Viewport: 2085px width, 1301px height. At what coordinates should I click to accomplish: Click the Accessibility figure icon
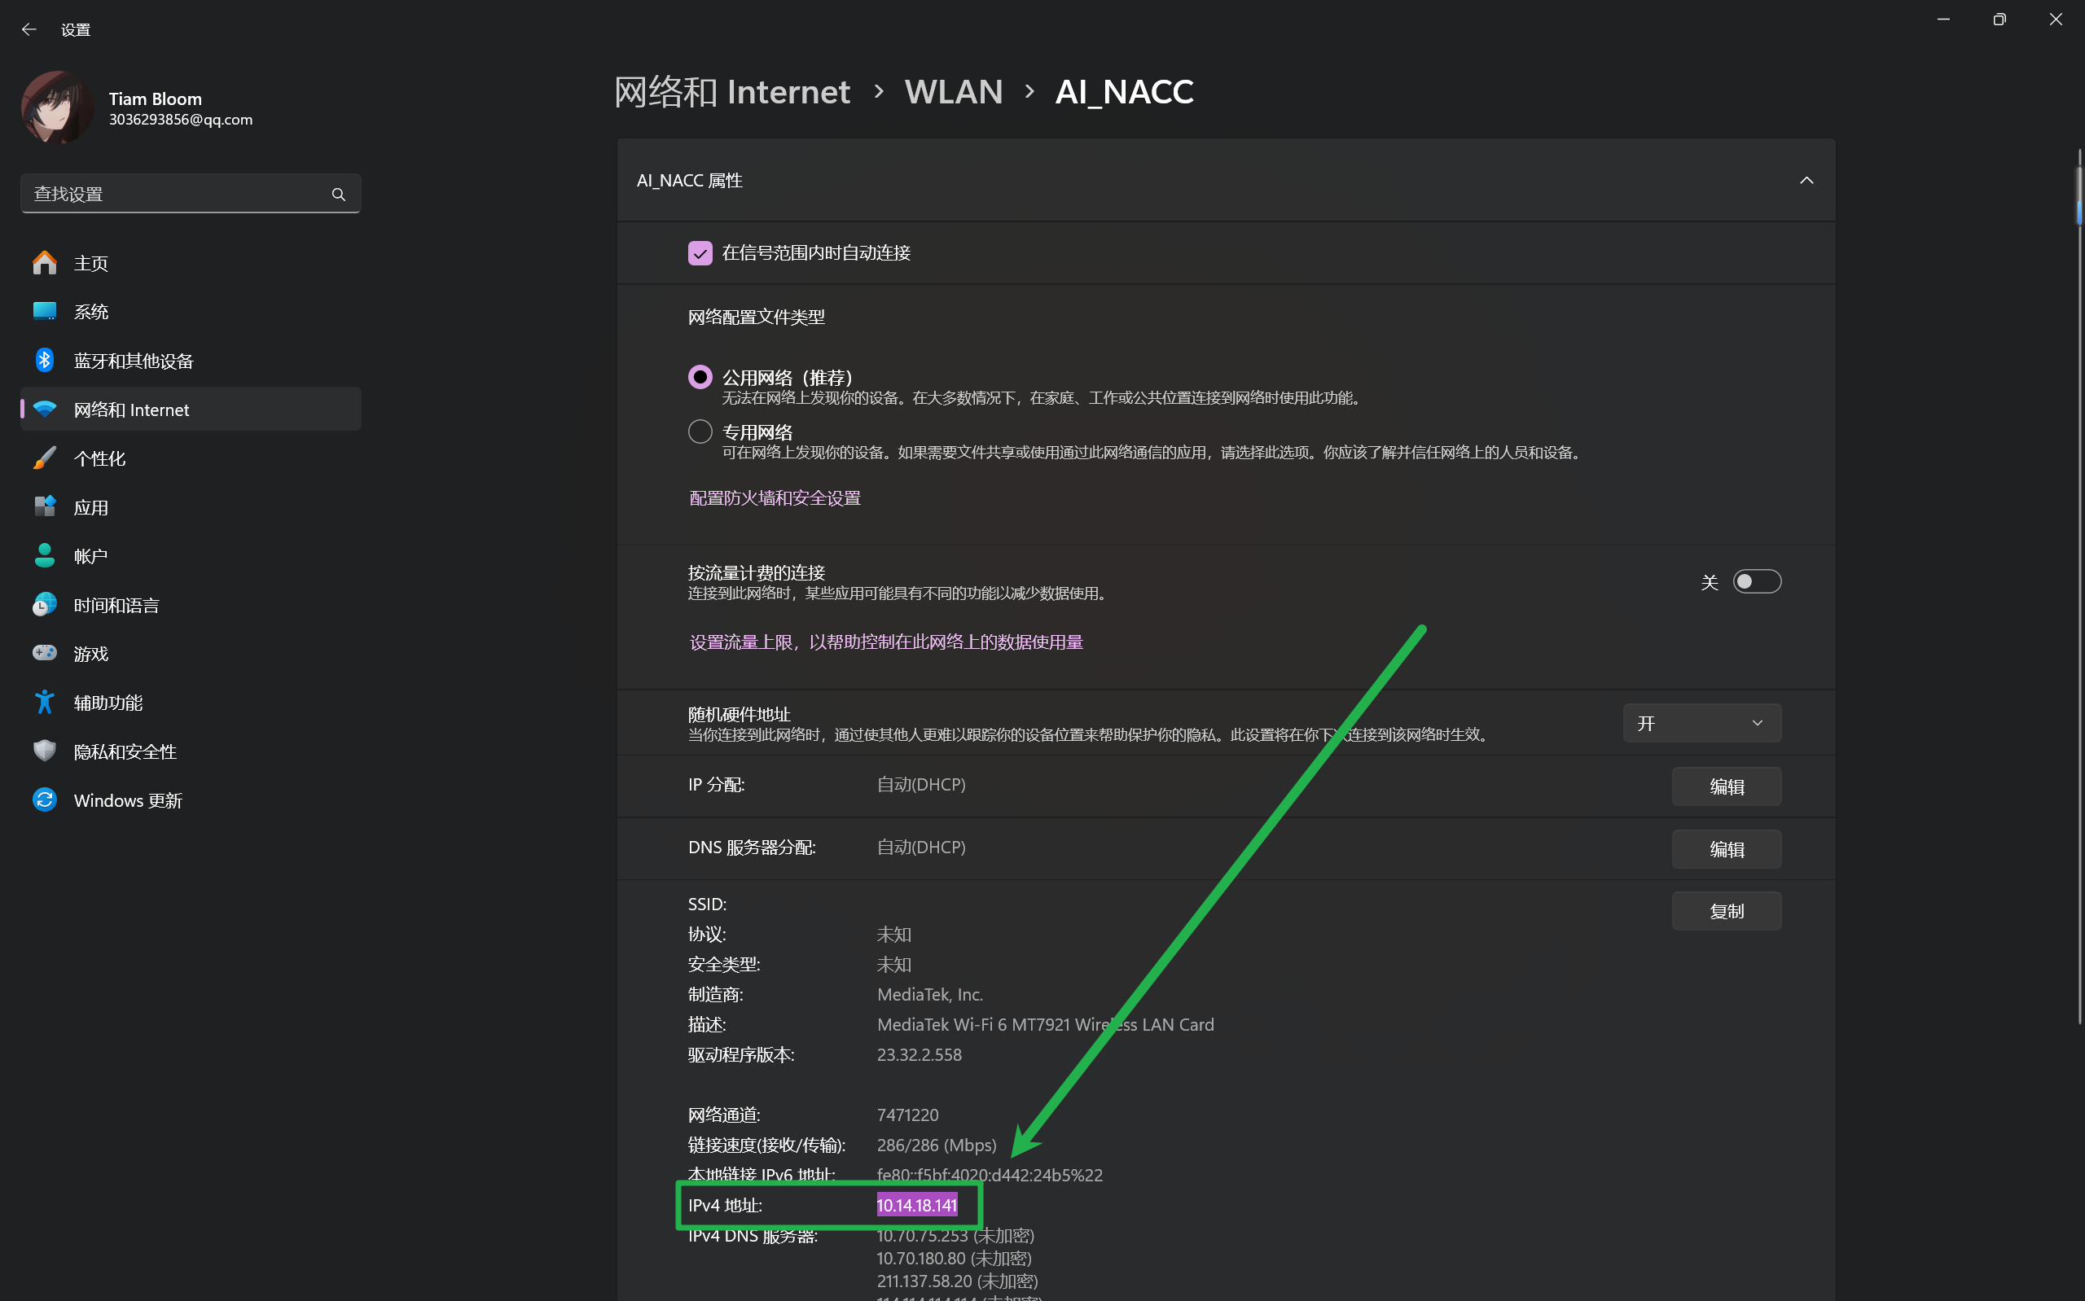(45, 703)
